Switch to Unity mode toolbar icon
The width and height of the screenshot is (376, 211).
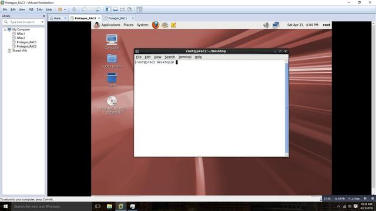(x=129, y=9)
